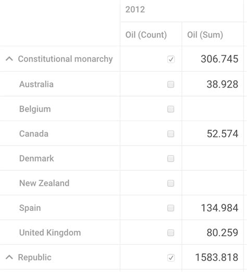
Task: Toggle Denmark Oil Count checkbox
Action: coord(171,159)
